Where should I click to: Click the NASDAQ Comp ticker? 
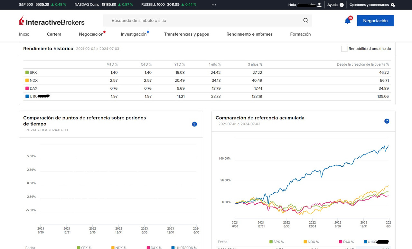(104, 5)
